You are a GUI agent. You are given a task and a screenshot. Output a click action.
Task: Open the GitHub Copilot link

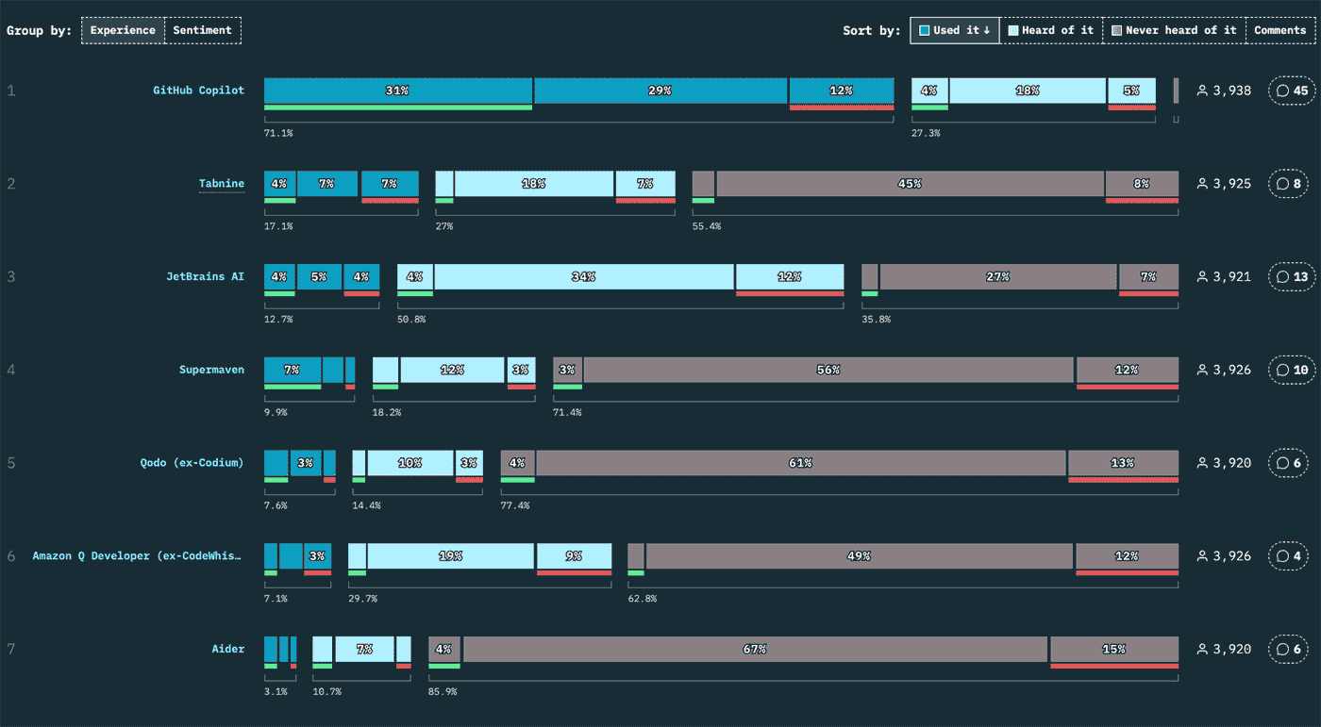click(x=199, y=91)
